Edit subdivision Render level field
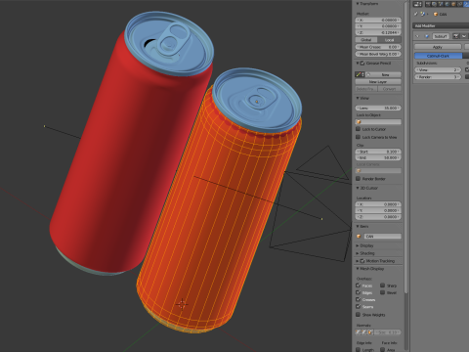 coord(438,77)
